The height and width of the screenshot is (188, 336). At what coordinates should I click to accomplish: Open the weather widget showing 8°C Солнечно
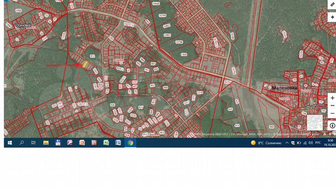[266, 143]
